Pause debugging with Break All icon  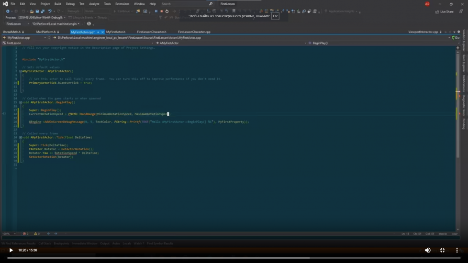(156, 11)
